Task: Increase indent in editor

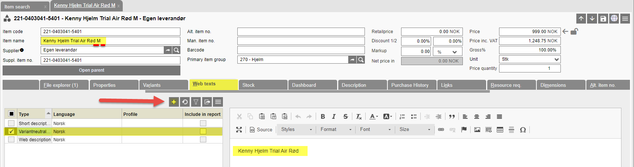Action: (x=438, y=117)
